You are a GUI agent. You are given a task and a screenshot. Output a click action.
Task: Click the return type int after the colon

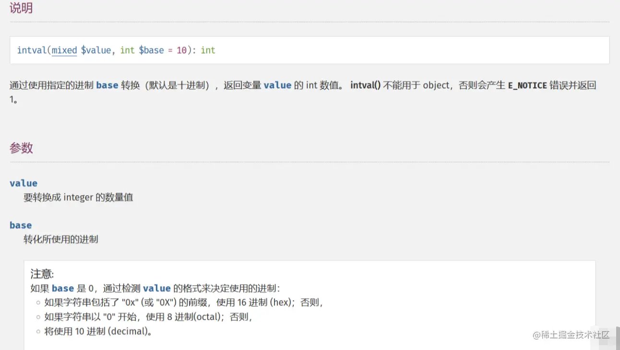coord(208,50)
